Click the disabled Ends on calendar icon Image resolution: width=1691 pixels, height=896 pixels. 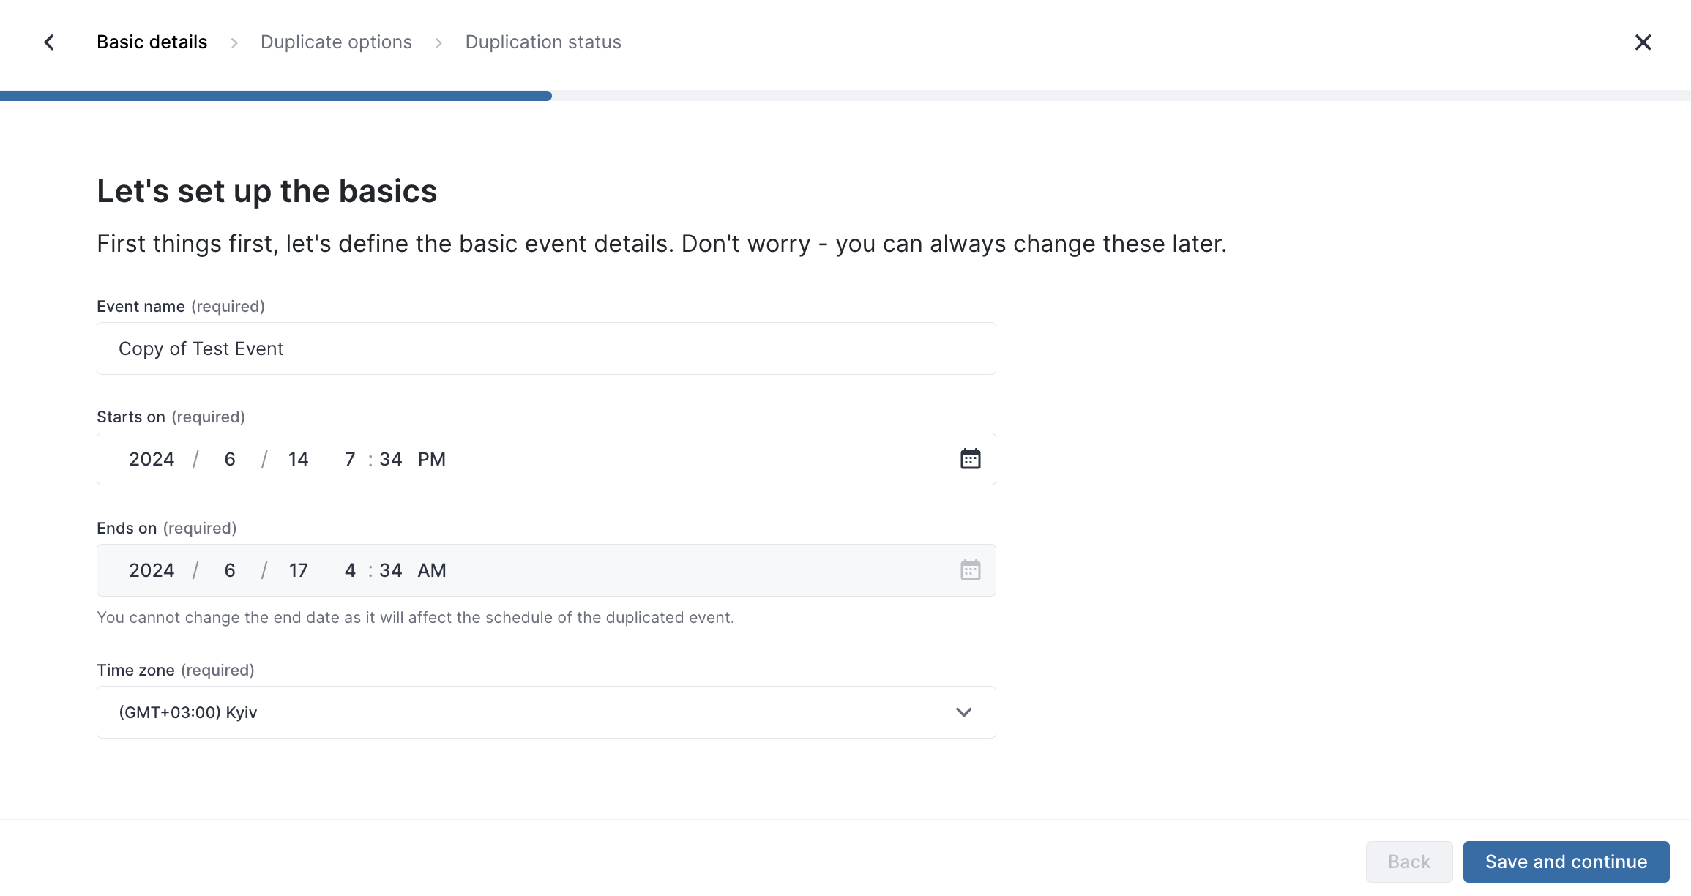point(970,570)
